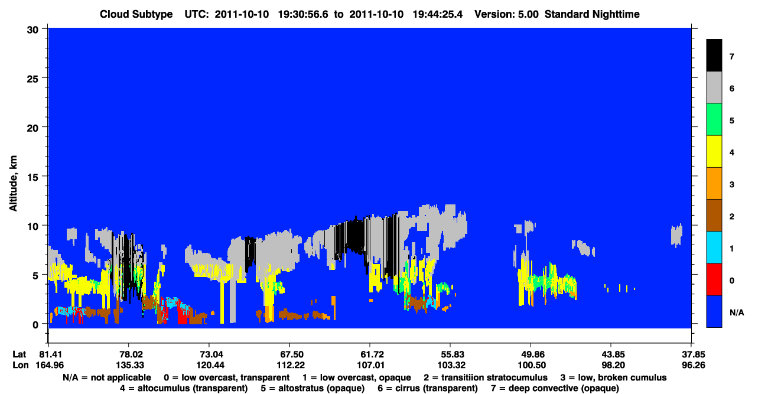Viewport: 768px width, 394px height.
Task: Click the start time '19:30:56.6' in title
Action: pyautogui.click(x=304, y=14)
